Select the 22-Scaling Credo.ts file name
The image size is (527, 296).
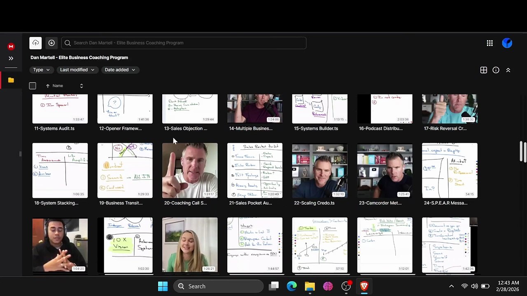[x=314, y=203]
